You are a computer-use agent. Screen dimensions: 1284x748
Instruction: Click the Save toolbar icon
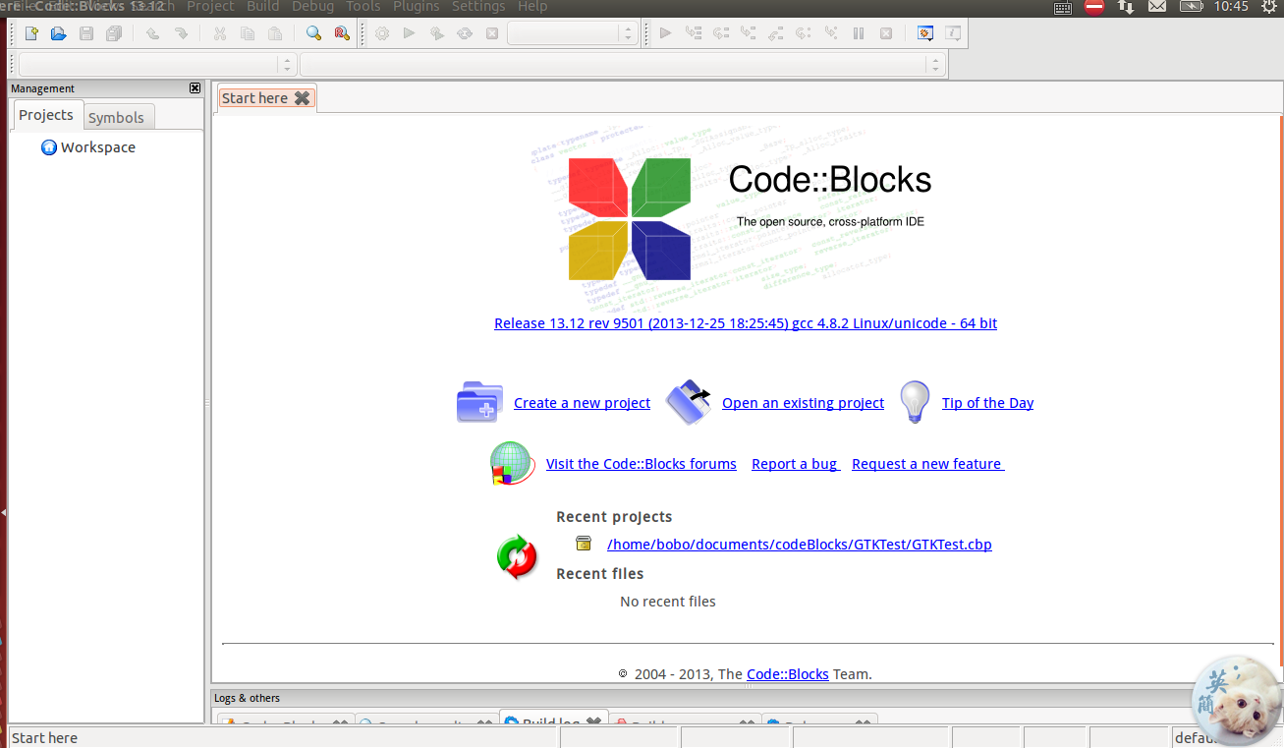coord(86,33)
